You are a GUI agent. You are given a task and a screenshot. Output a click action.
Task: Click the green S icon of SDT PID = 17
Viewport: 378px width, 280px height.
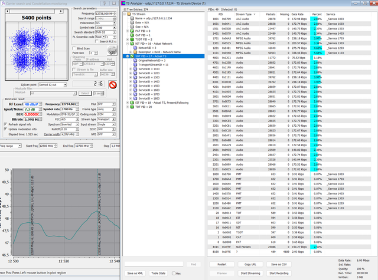(x=132, y=56)
